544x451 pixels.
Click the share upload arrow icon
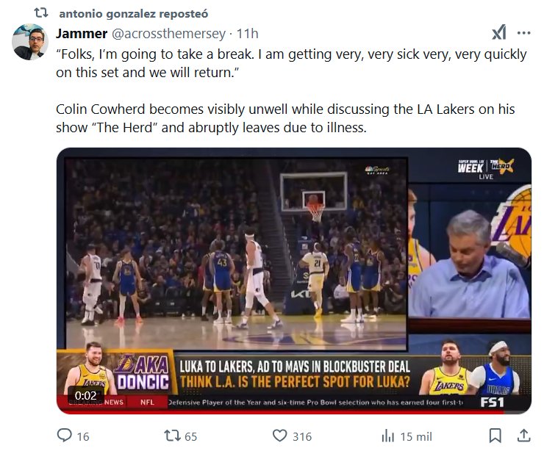523,436
